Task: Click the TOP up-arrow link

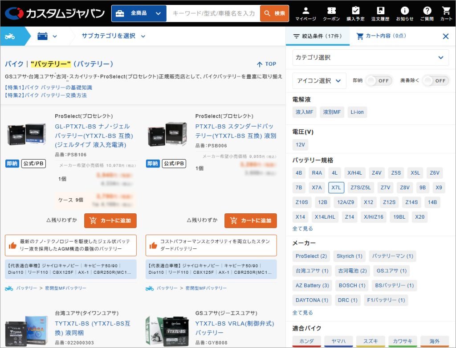Action: pos(266,64)
